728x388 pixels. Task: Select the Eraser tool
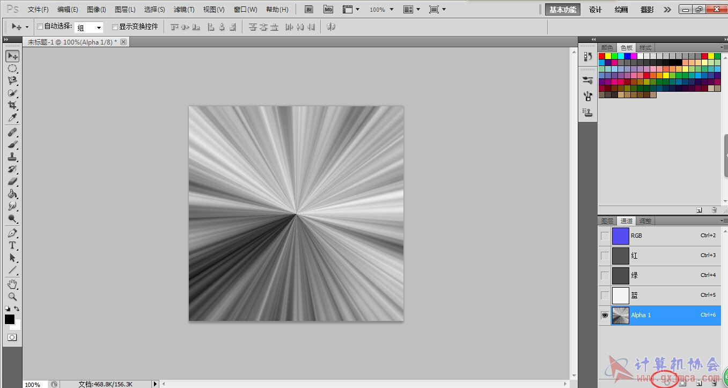pyautogui.click(x=12, y=182)
